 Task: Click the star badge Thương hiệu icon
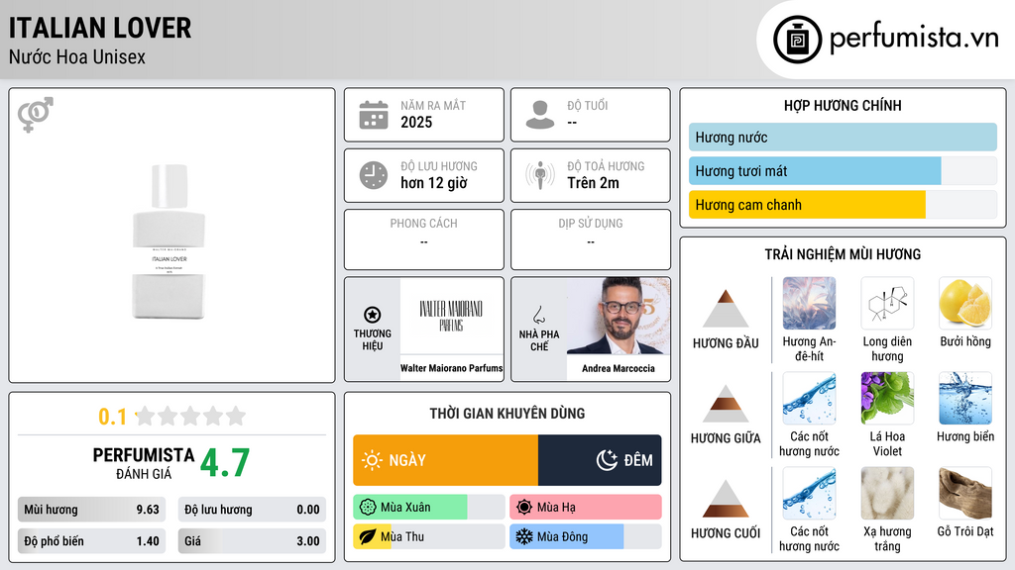tap(373, 315)
